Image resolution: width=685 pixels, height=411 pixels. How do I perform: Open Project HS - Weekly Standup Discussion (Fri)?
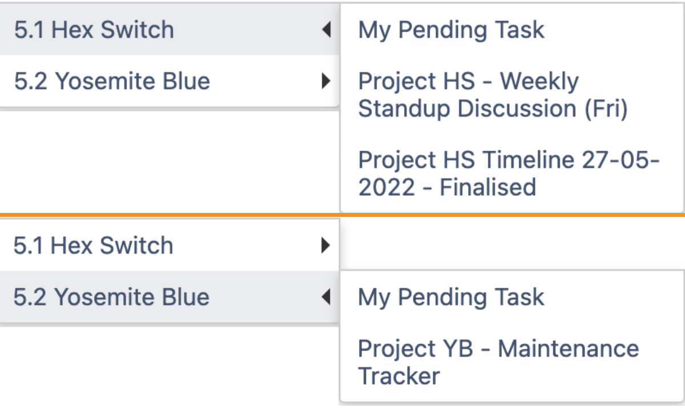pos(492,95)
